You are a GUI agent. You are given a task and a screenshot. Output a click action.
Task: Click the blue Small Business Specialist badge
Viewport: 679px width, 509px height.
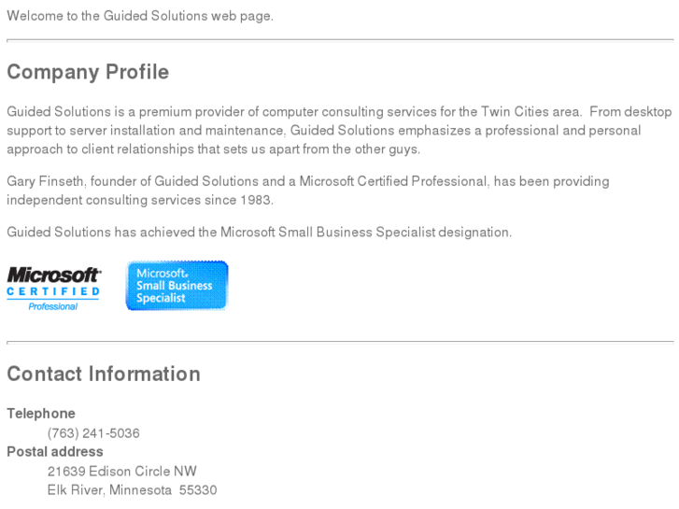[177, 285]
